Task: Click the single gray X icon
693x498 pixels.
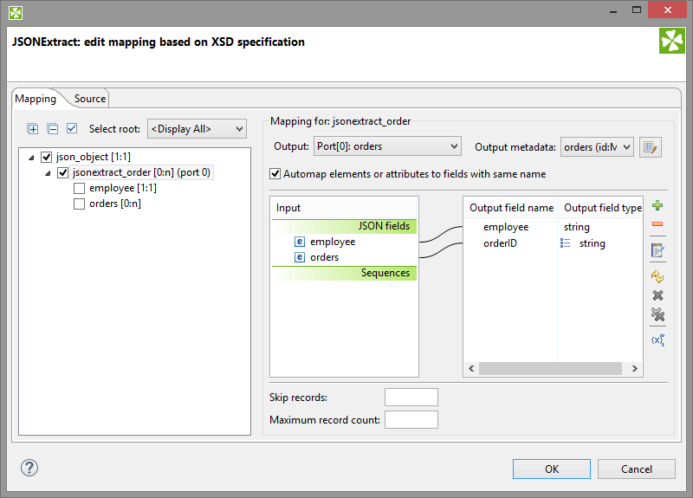Action: [657, 295]
